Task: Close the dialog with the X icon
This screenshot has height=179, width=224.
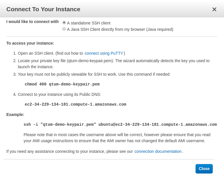Action: pyautogui.click(x=214, y=9)
